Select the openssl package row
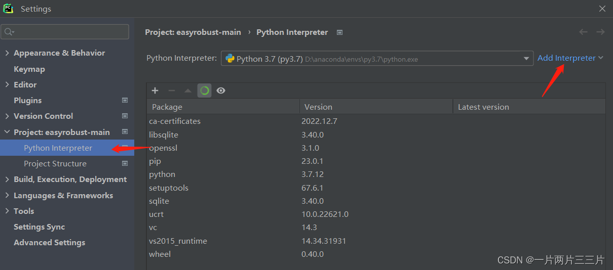This screenshot has width=613, height=270. [376, 148]
